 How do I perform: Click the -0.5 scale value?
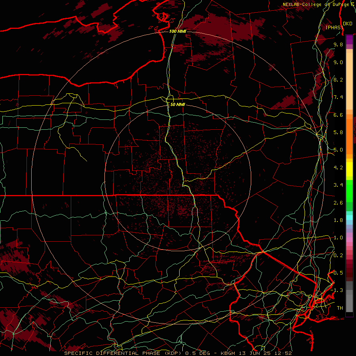point(337,273)
